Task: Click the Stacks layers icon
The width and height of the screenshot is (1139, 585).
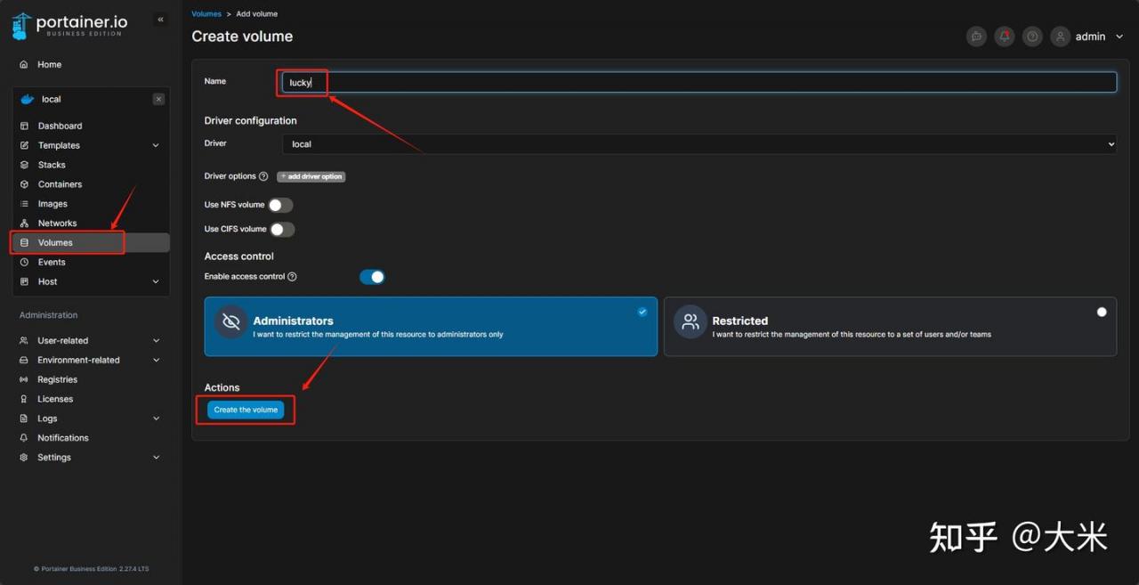Action: coord(25,166)
